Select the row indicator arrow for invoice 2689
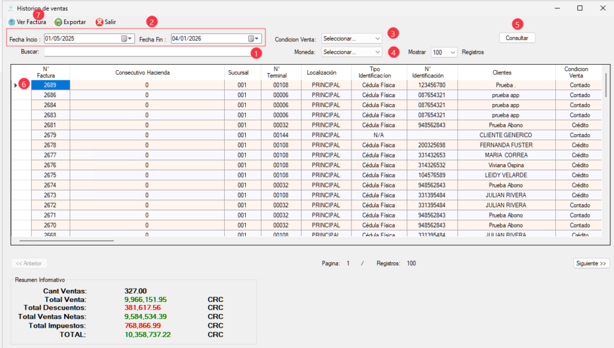 coord(16,85)
